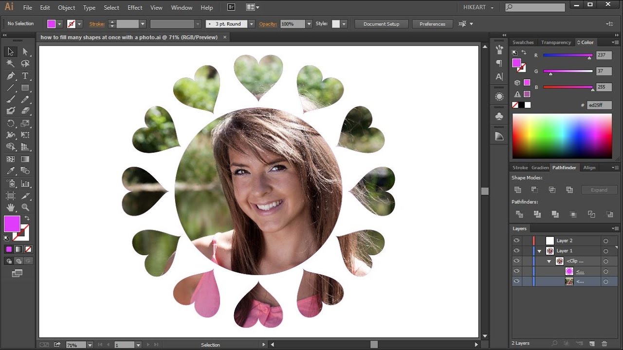Viewport: 623px width, 350px height.
Task: Select the Direct Selection tool
Action: coord(25,52)
